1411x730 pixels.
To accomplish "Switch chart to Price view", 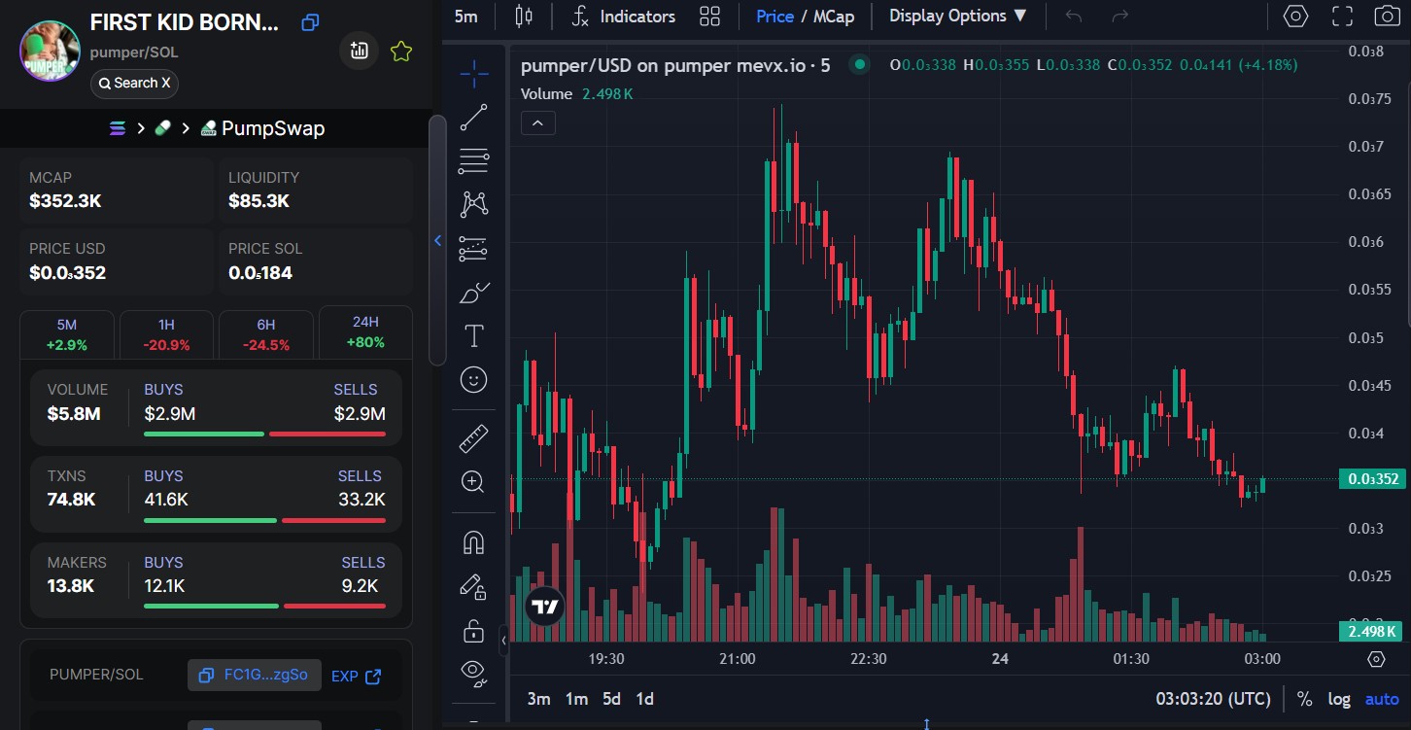I will (774, 16).
